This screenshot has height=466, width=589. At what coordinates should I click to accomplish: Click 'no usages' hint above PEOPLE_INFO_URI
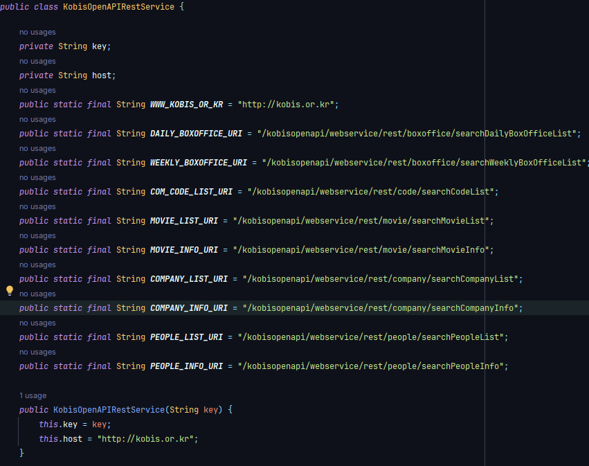pyautogui.click(x=37, y=352)
